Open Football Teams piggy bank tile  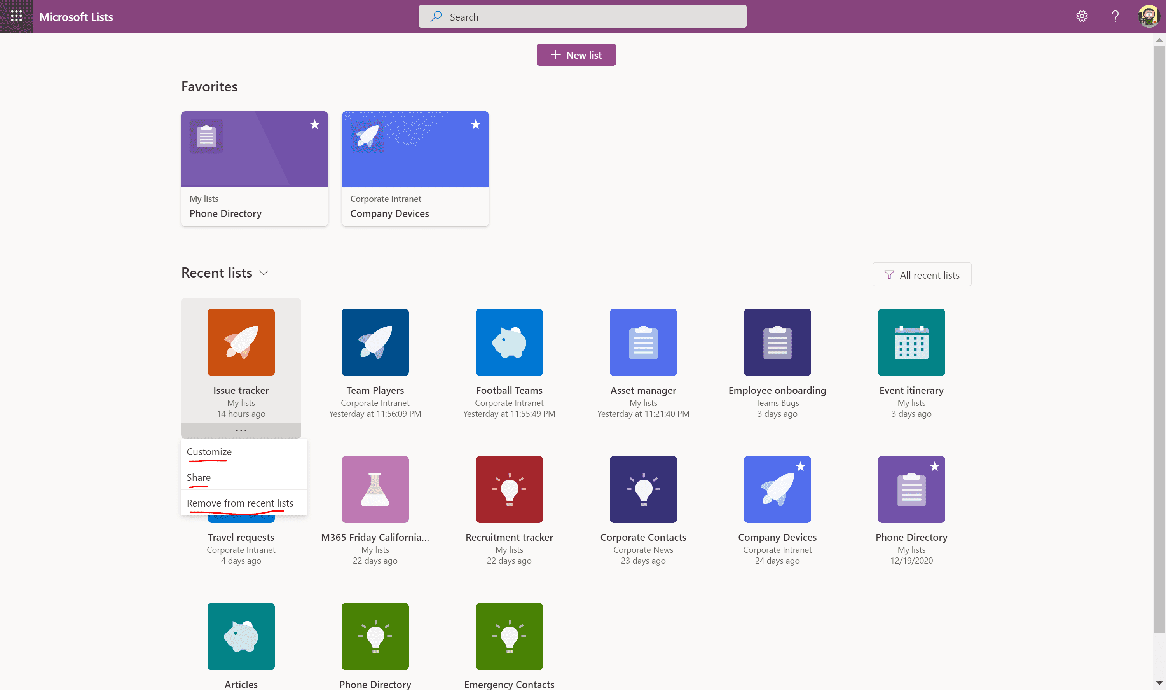509,342
